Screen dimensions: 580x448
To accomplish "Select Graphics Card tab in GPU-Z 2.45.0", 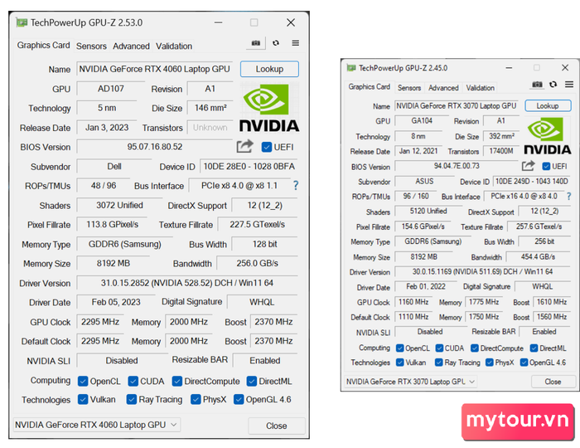I will [x=370, y=86].
